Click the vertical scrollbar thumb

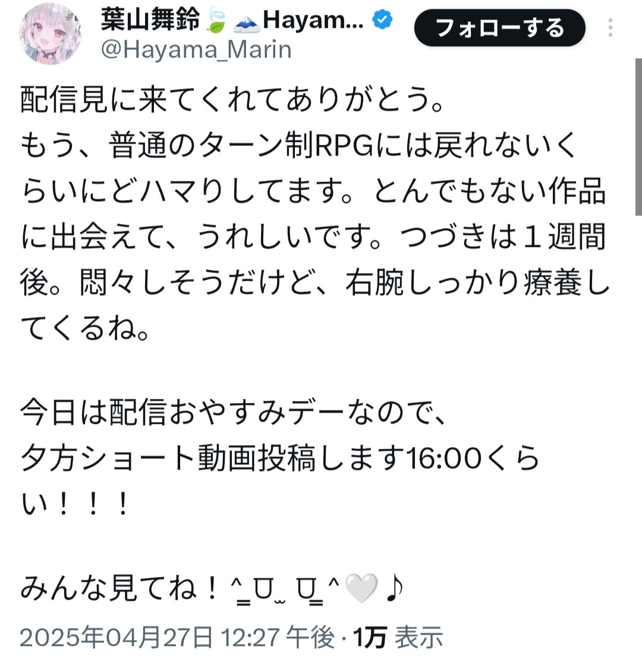tap(638, 137)
